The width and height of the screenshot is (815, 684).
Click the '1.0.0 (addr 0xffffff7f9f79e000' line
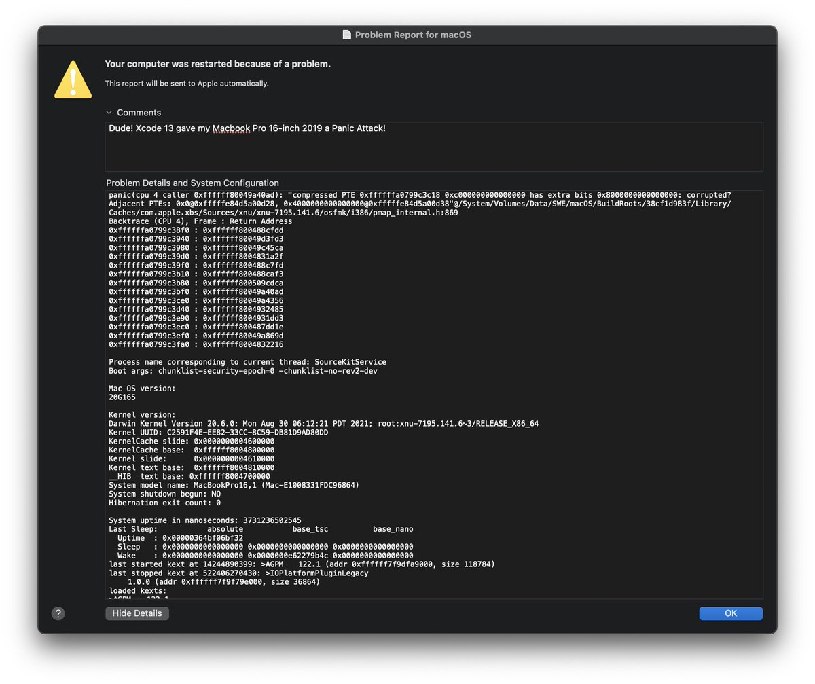(x=223, y=583)
